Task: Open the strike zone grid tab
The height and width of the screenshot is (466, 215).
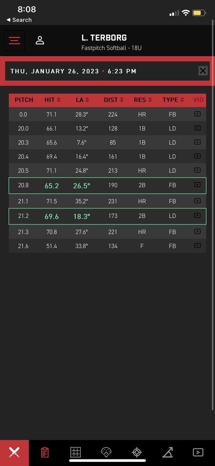Action: point(75,452)
